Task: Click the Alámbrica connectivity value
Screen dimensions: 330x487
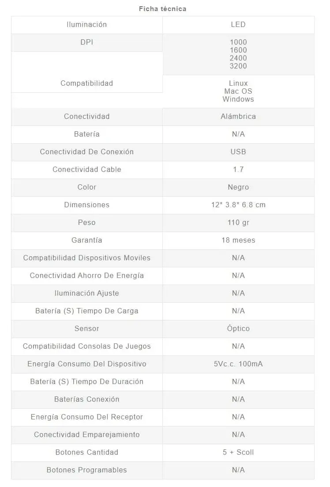Action: tap(238, 117)
